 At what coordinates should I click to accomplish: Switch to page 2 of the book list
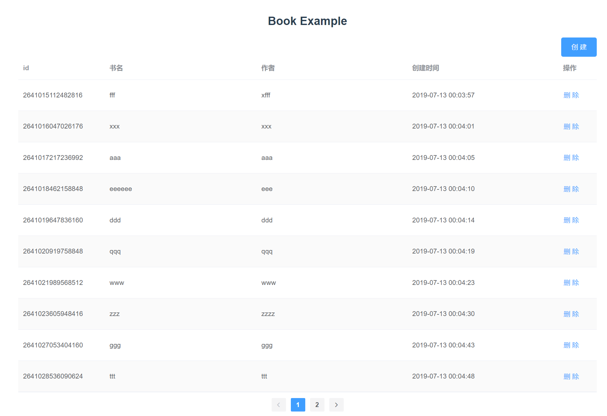tap(317, 405)
